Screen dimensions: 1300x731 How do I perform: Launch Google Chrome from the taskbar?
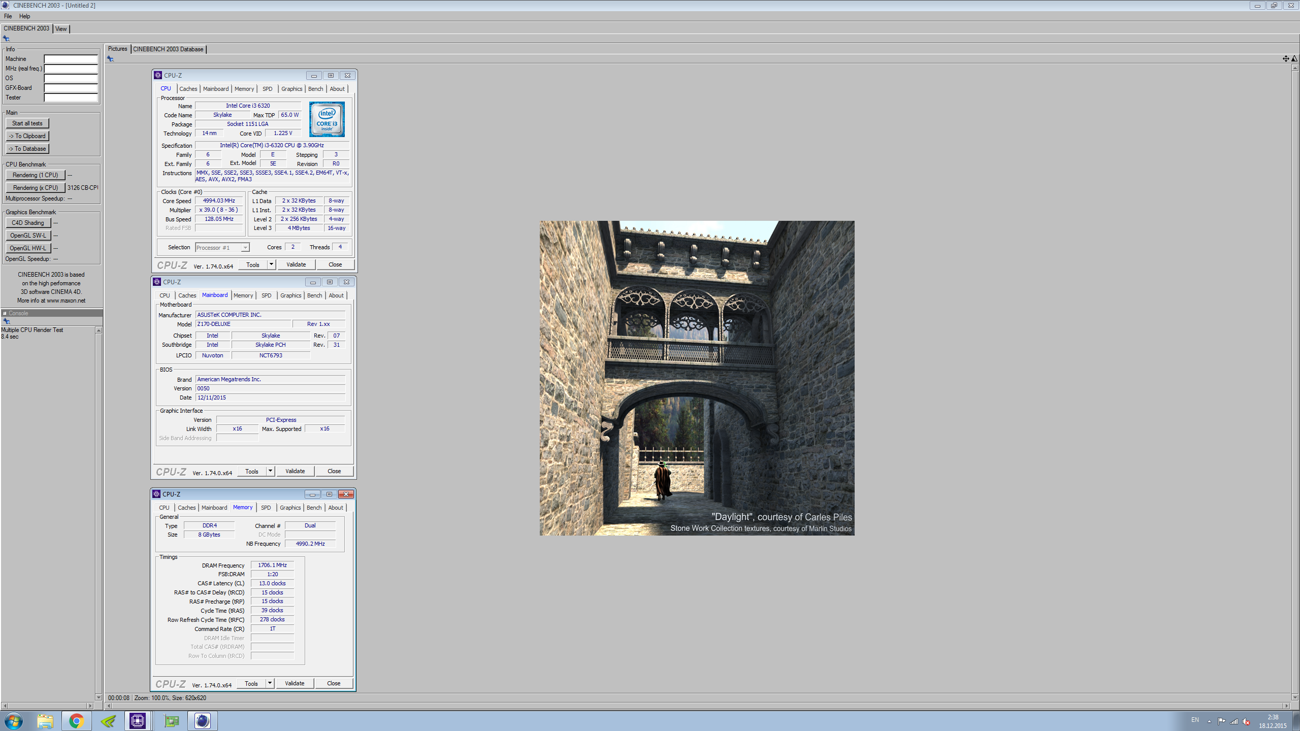coord(76,721)
